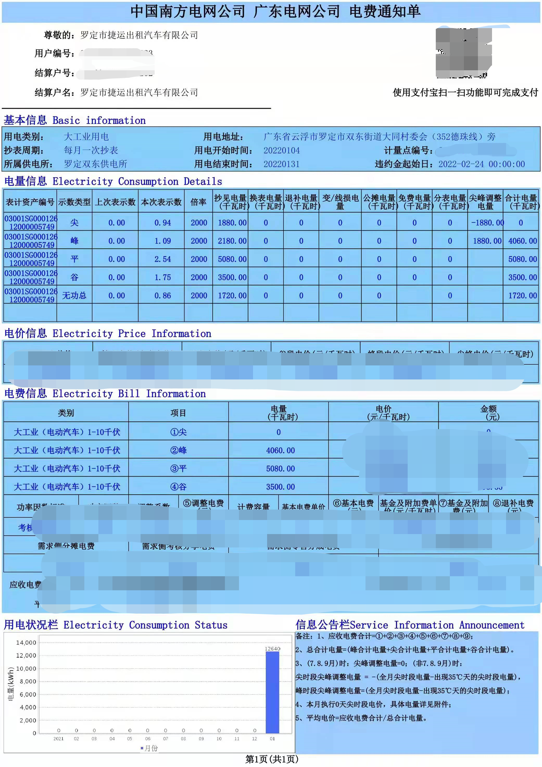Click the 使用支付宝扫一扫 payment instruction text
The width and height of the screenshot is (542, 767).
point(465,93)
